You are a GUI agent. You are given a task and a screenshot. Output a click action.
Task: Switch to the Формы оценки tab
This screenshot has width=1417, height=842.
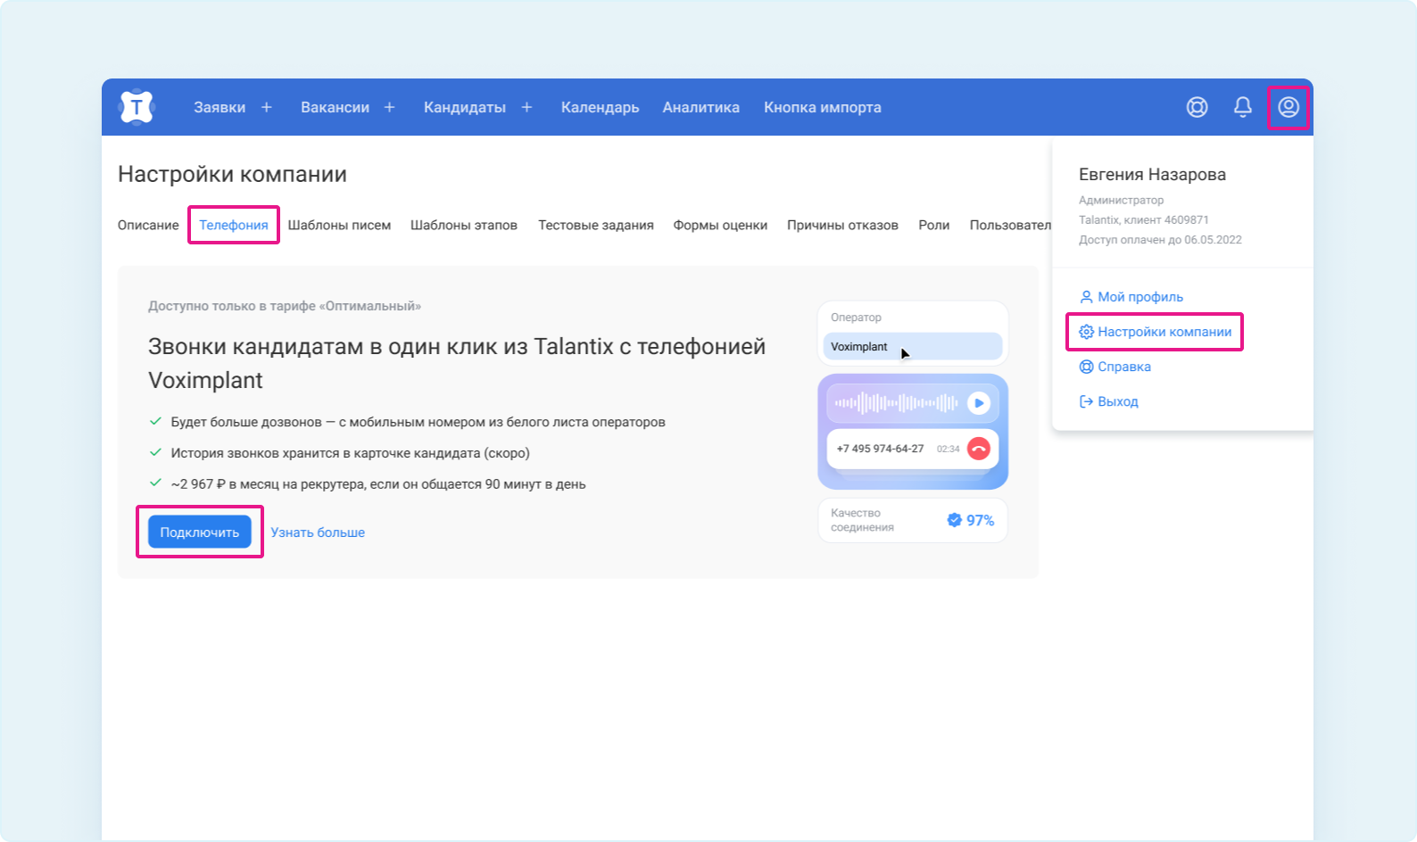(x=720, y=225)
